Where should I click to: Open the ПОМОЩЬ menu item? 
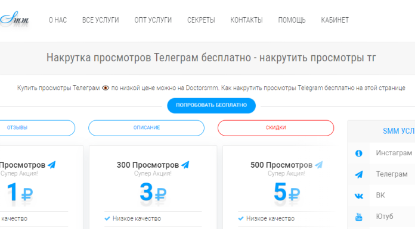pyautogui.click(x=292, y=20)
